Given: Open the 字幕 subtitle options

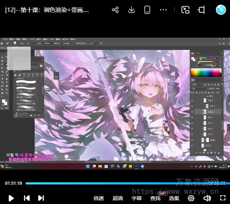Looking at the screenshot, I should (x=136, y=198).
